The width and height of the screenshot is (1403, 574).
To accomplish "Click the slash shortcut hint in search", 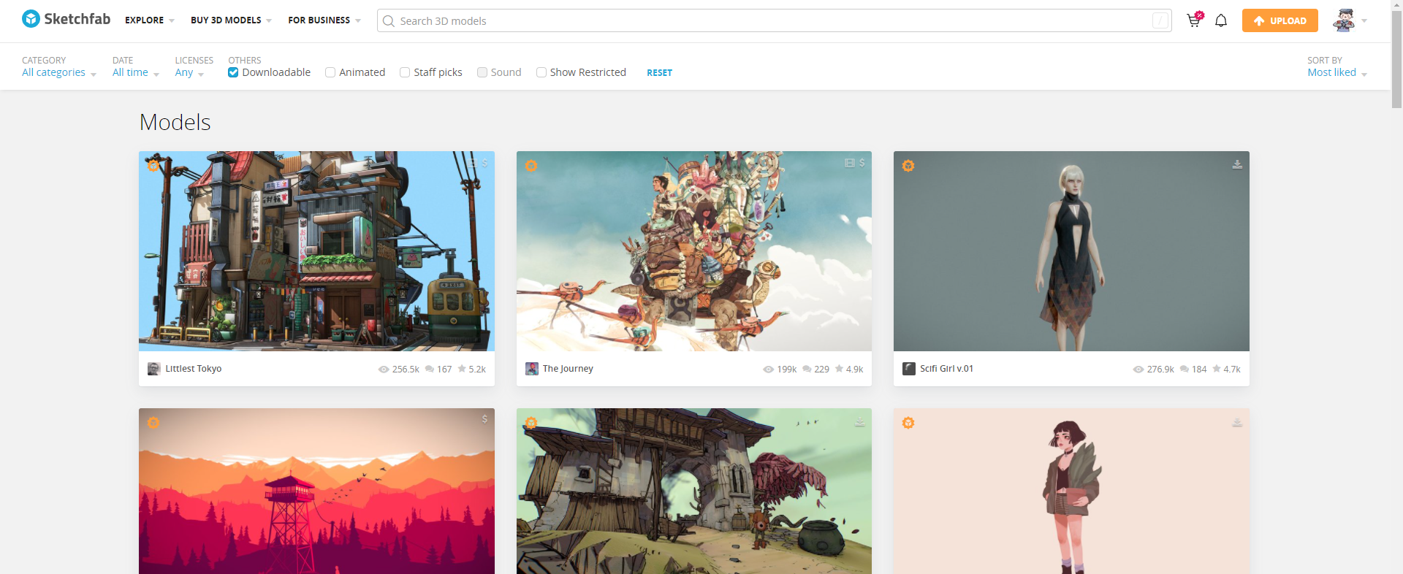I will click(x=1160, y=20).
